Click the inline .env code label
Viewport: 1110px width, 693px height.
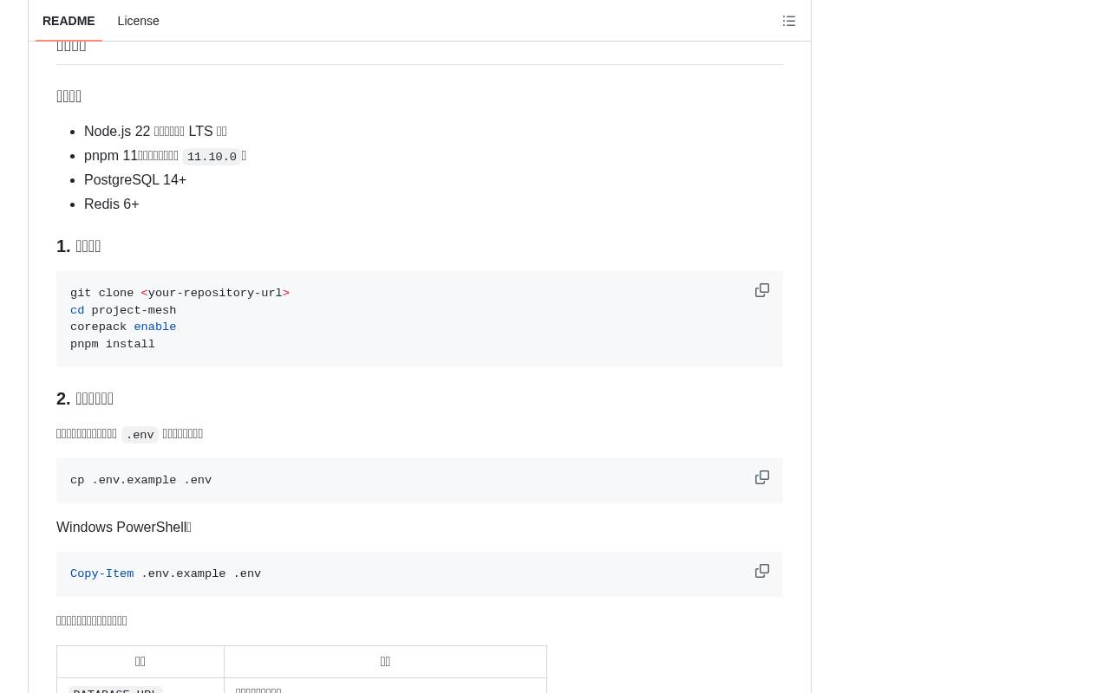click(x=140, y=435)
